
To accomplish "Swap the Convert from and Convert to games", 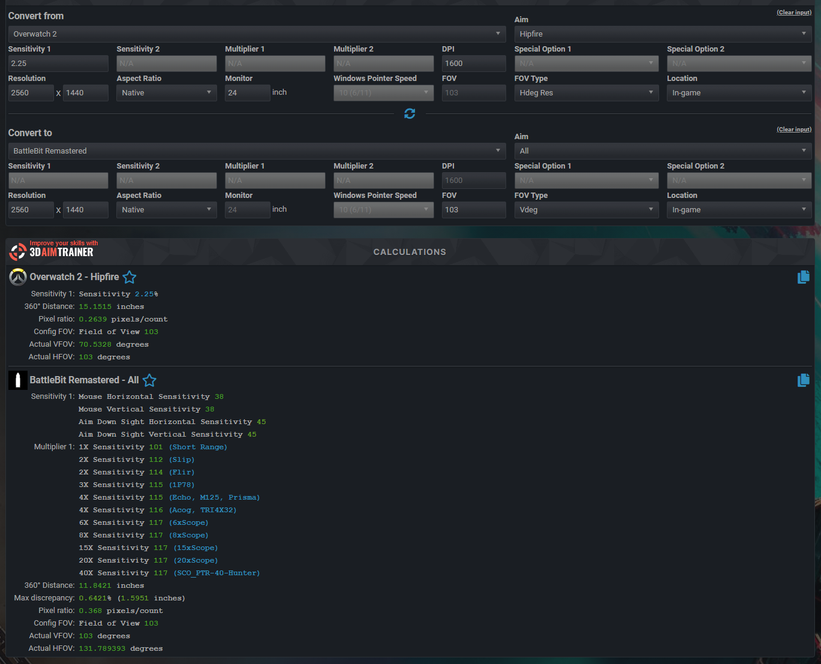I will click(410, 113).
